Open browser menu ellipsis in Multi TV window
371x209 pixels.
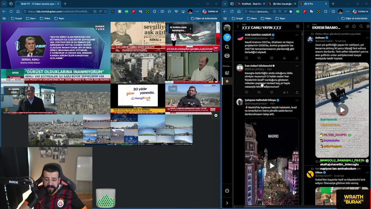tap(197, 11)
